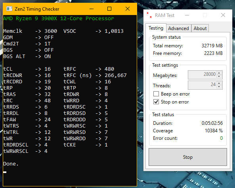This screenshot has height=188, width=235.
Task: Click the Zen2 Timing Checker window icon
Action: point(9,9)
